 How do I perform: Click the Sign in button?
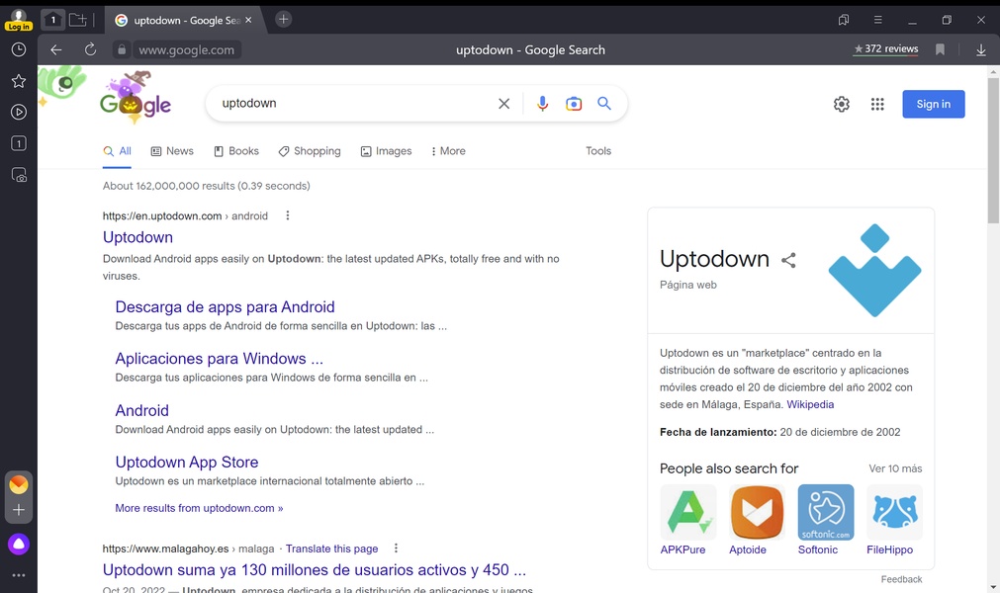point(933,104)
